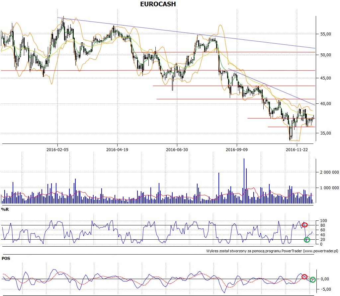Click the -5,00 value on POS axis
The height and width of the screenshot is (296, 340).
pos(325,289)
